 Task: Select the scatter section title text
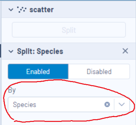(x=41, y=10)
